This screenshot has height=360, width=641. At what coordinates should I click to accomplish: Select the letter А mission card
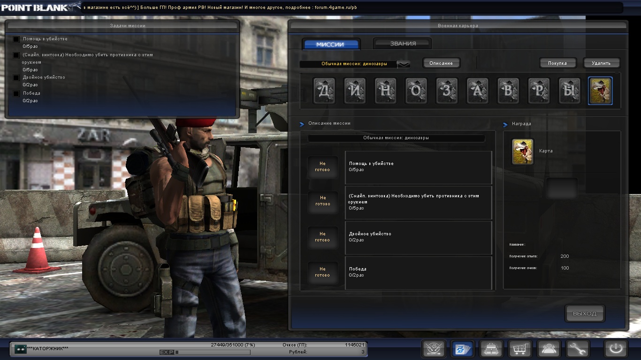point(477,91)
